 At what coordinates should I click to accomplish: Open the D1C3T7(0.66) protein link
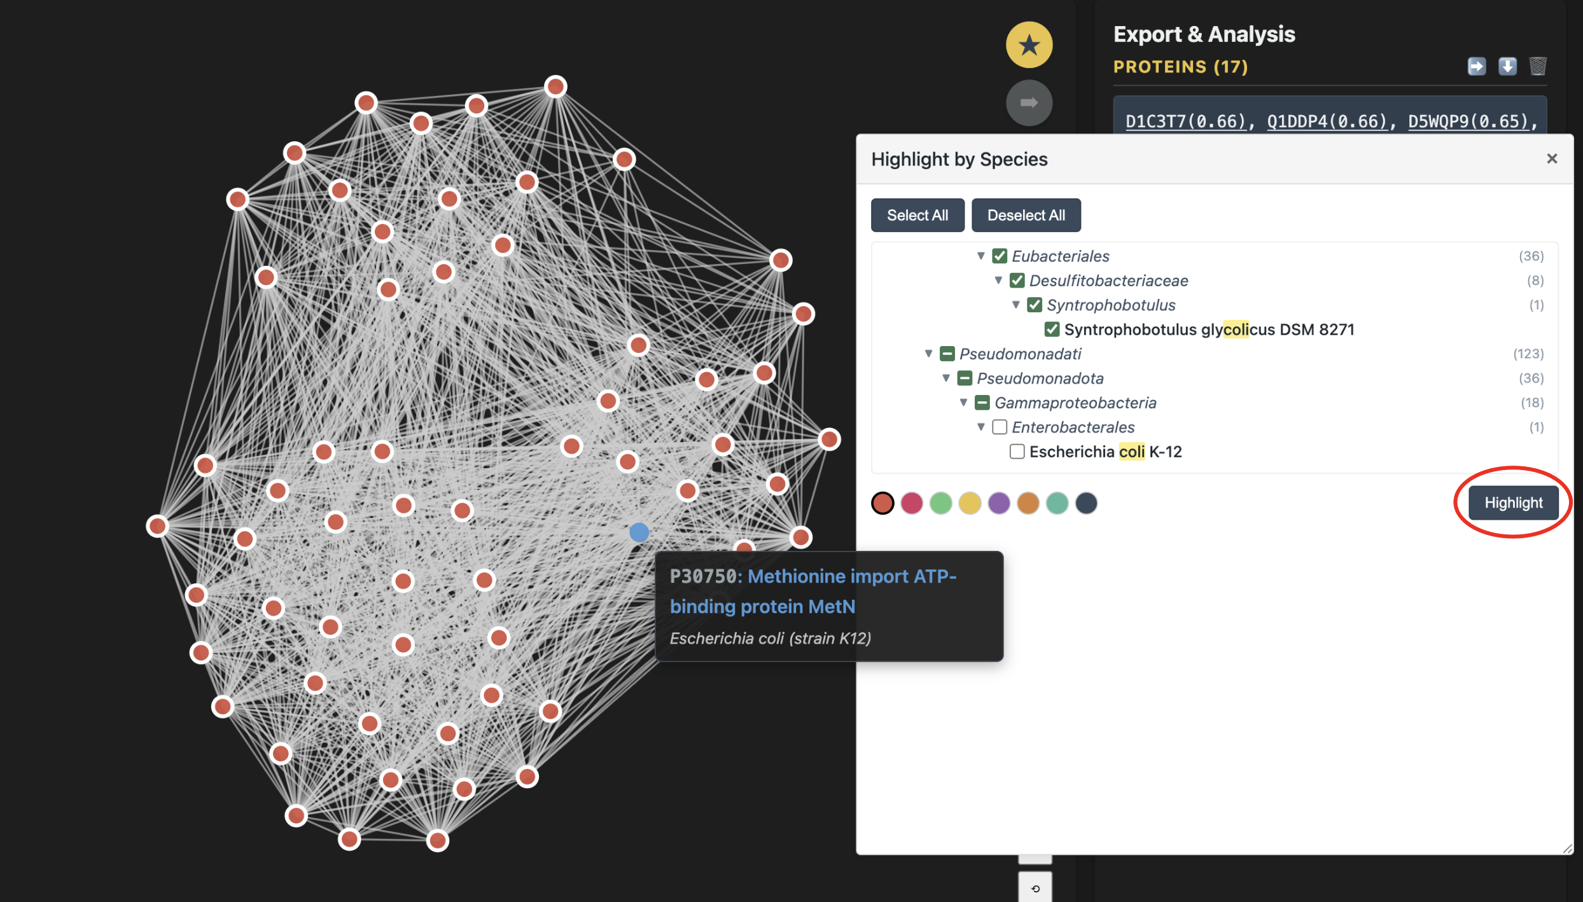point(1185,121)
